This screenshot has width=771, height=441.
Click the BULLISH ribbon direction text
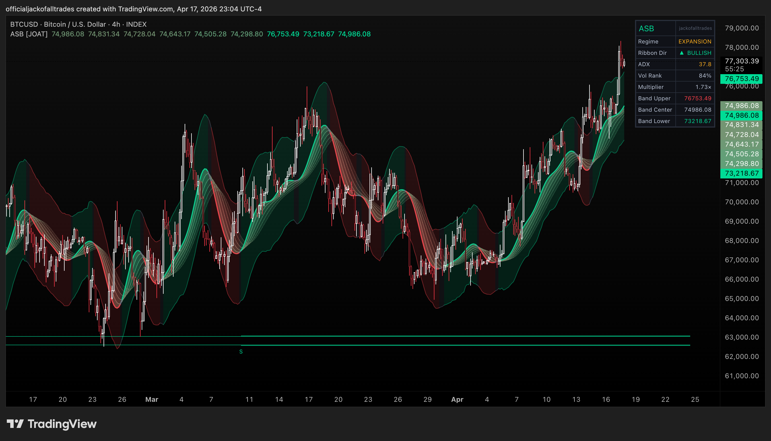[699, 53]
